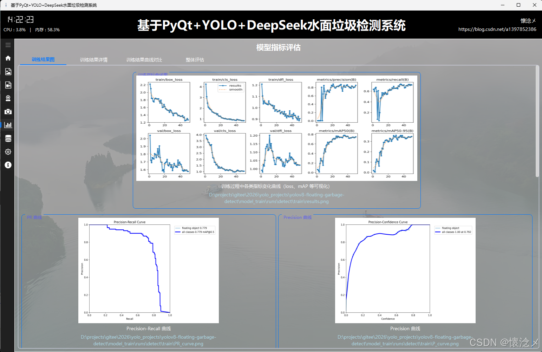
Task: Click the CPU : 3.8% usage readout
Action: coord(15,30)
